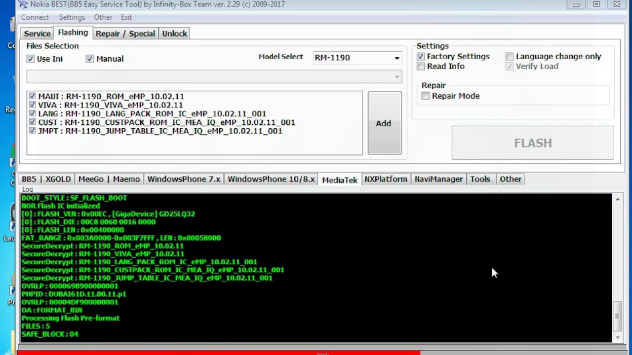Uncheck the CUST custpack file checkbox

point(32,122)
